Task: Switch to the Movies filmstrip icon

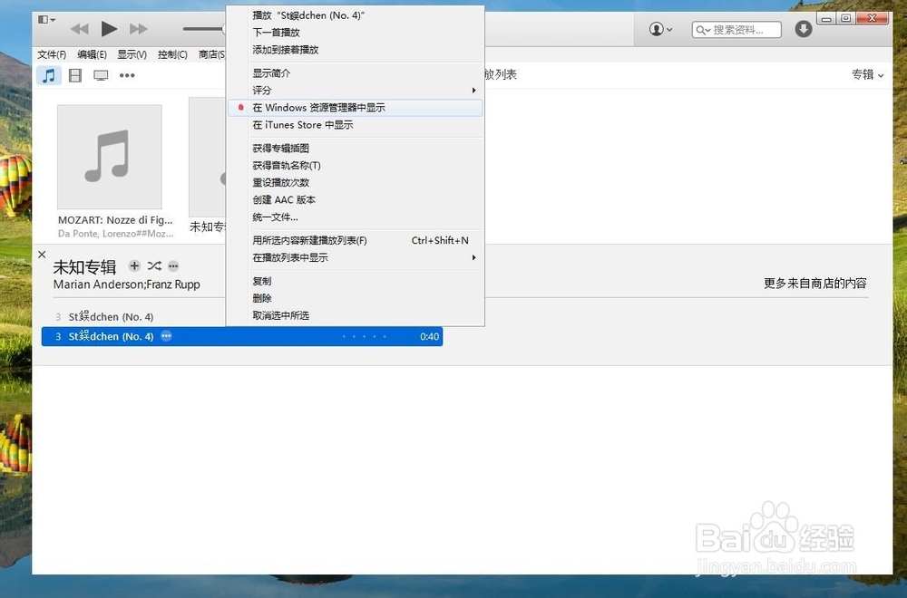Action: (74, 75)
